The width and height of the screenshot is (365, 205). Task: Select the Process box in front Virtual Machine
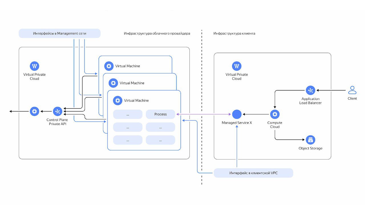coord(161,114)
